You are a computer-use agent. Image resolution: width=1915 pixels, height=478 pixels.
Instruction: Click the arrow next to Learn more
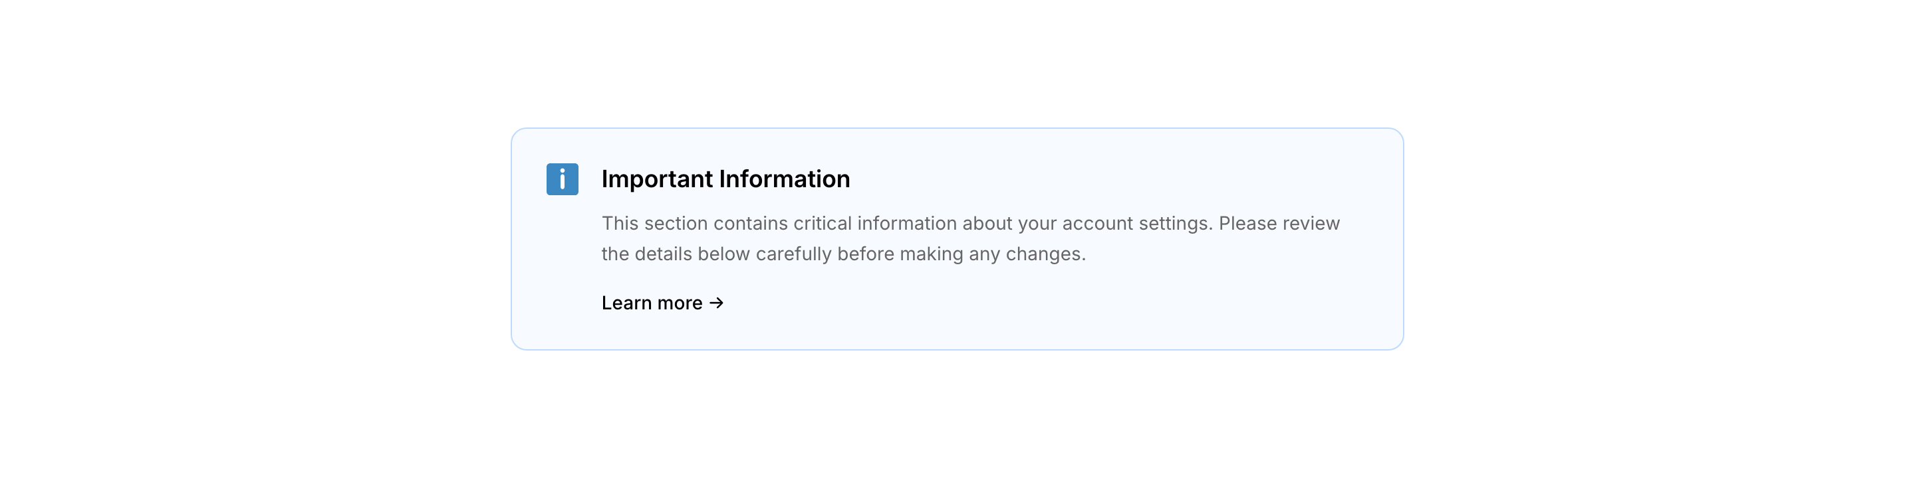[717, 303]
